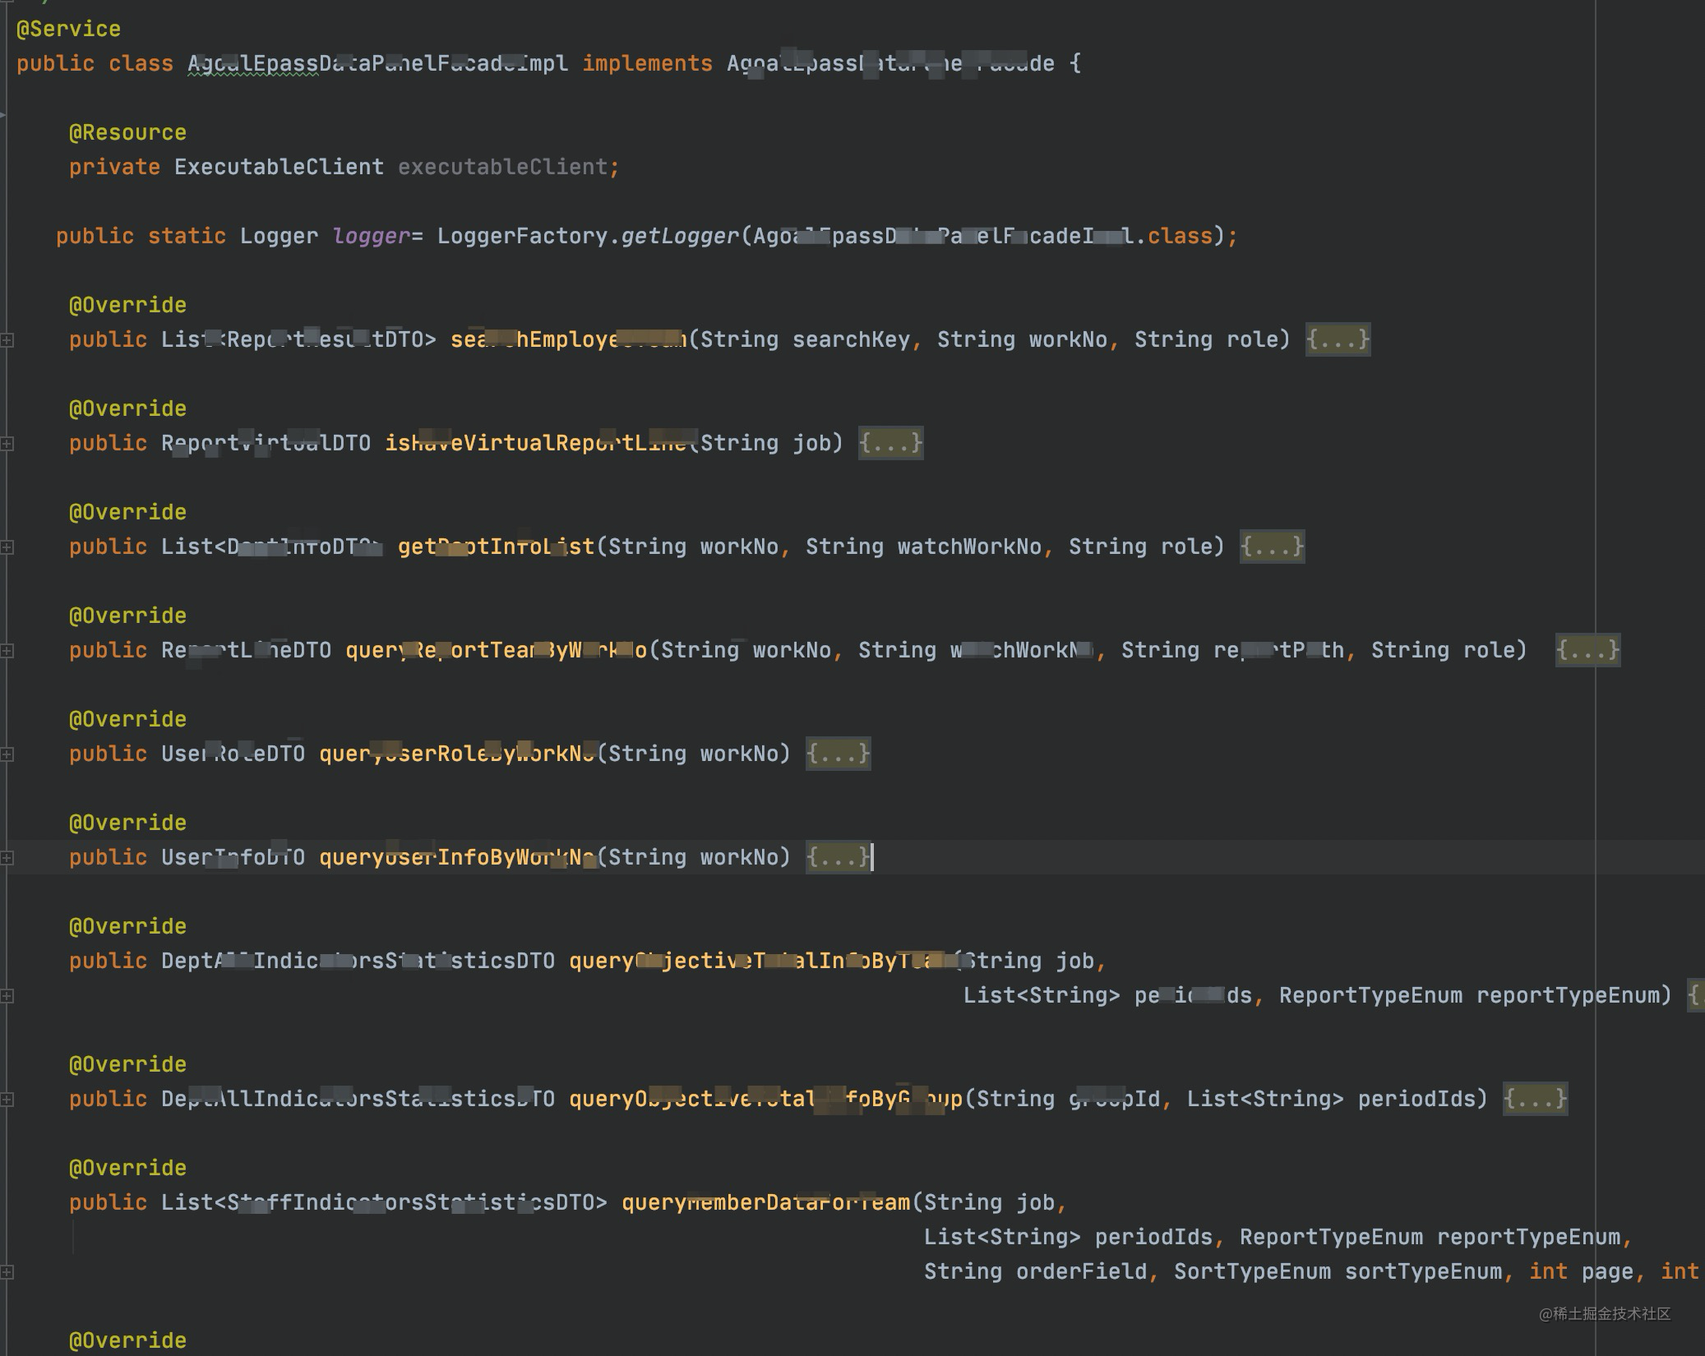
Task: Click gutter fold icon for queryReportTeamByWorkNo line
Action: [7, 650]
